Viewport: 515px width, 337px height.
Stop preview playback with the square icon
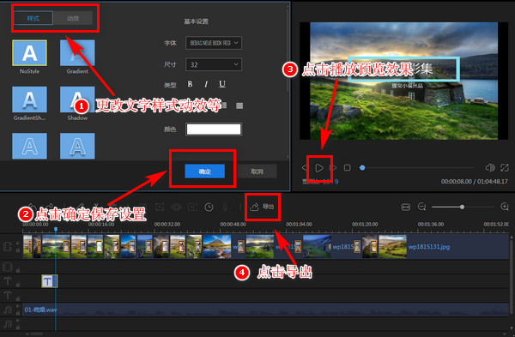tap(347, 168)
